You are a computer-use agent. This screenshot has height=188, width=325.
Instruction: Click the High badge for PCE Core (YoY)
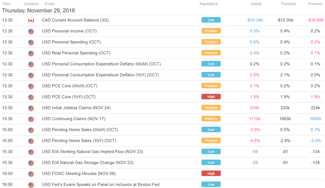211,97
